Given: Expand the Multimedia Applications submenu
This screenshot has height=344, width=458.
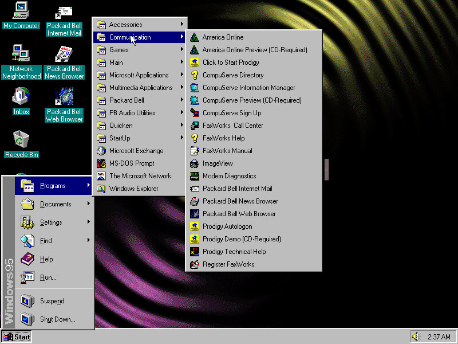Looking at the screenshot, I should pos(141,88).
